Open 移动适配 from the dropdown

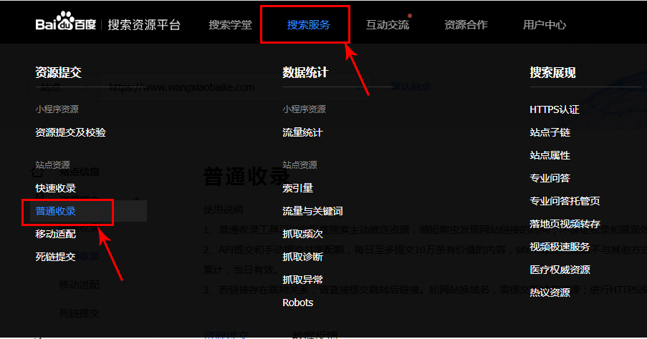[x=55, y=234]
